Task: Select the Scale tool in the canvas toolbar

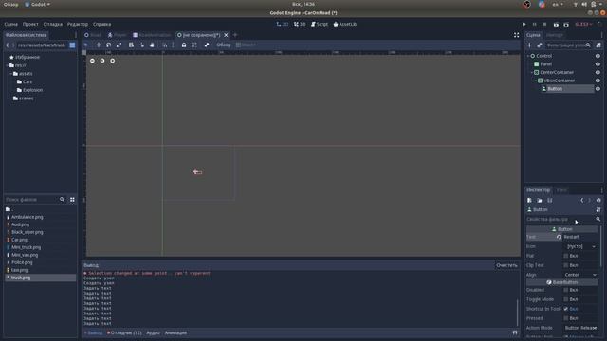Action: [119, 45]
